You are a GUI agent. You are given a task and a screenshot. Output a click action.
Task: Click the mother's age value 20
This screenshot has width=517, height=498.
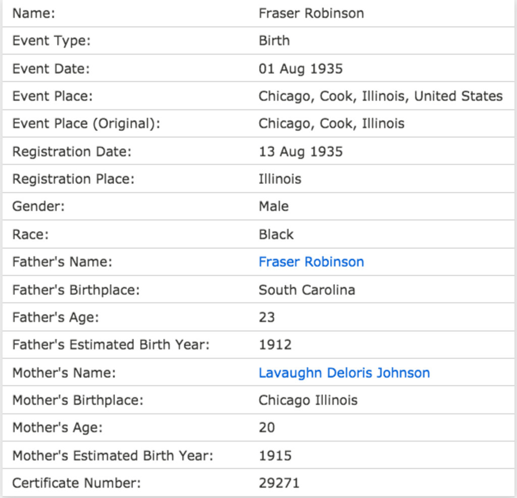[x=267, y=428]
